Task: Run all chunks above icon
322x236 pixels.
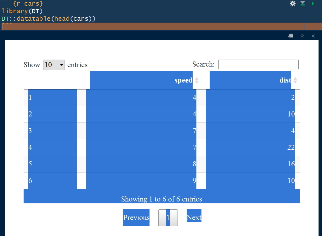Action: 303,3
